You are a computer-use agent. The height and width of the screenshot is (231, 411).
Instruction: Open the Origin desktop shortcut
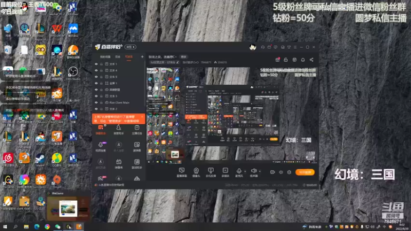pyautogui.click(x=57, y=181)
